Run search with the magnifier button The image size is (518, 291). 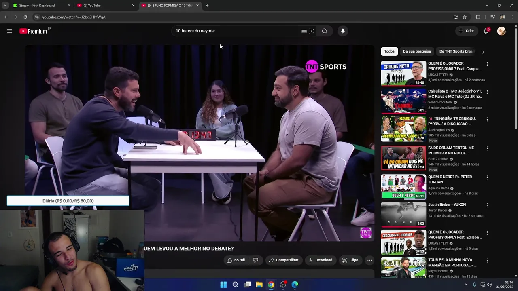point(325,31)
